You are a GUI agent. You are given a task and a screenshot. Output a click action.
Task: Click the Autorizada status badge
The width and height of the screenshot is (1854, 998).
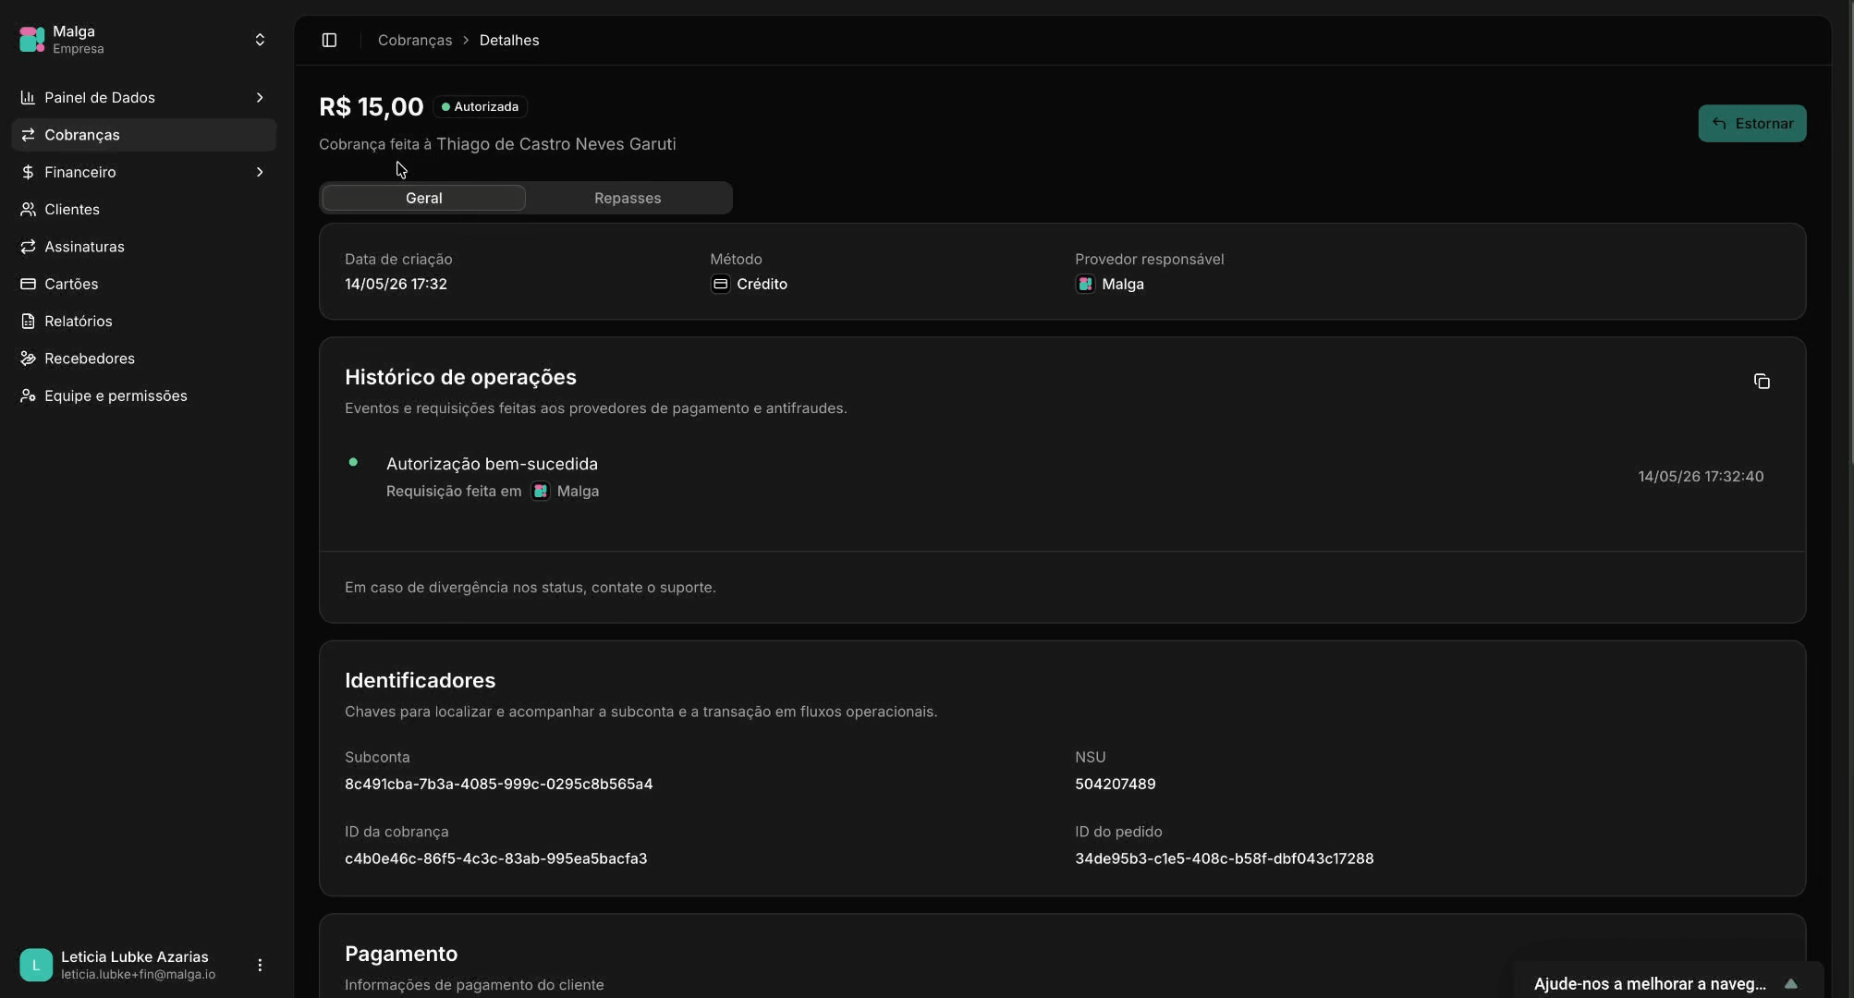click(480, 107)
